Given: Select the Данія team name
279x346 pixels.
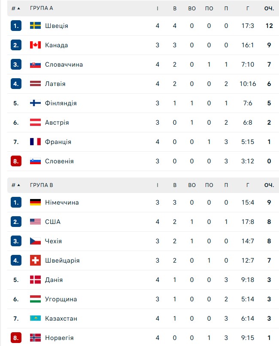Looking at the screenshot, I should pyautogui.click(x=54, y=280).
